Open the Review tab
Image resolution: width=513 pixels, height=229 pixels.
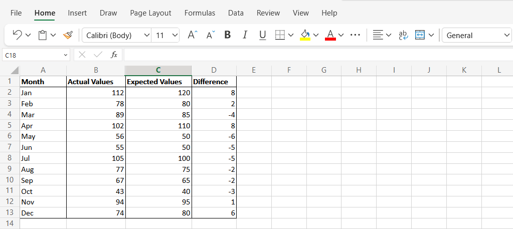[x=268, y=13]
